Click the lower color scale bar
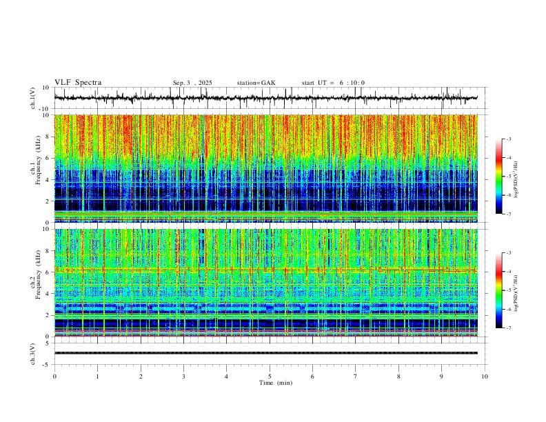 click(x=499, y=290)
